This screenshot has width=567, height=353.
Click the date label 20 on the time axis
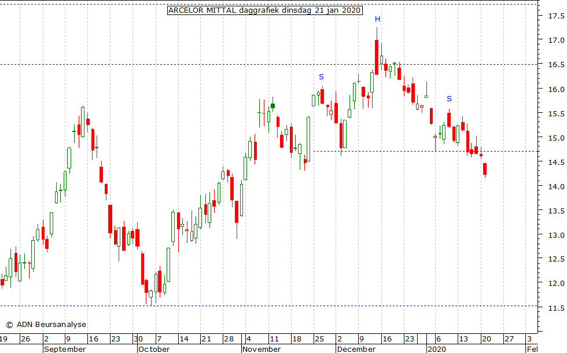pos(487,339)
